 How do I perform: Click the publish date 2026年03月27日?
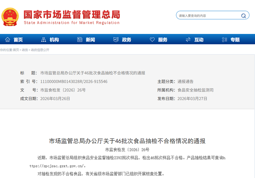(x=192, y=98)
